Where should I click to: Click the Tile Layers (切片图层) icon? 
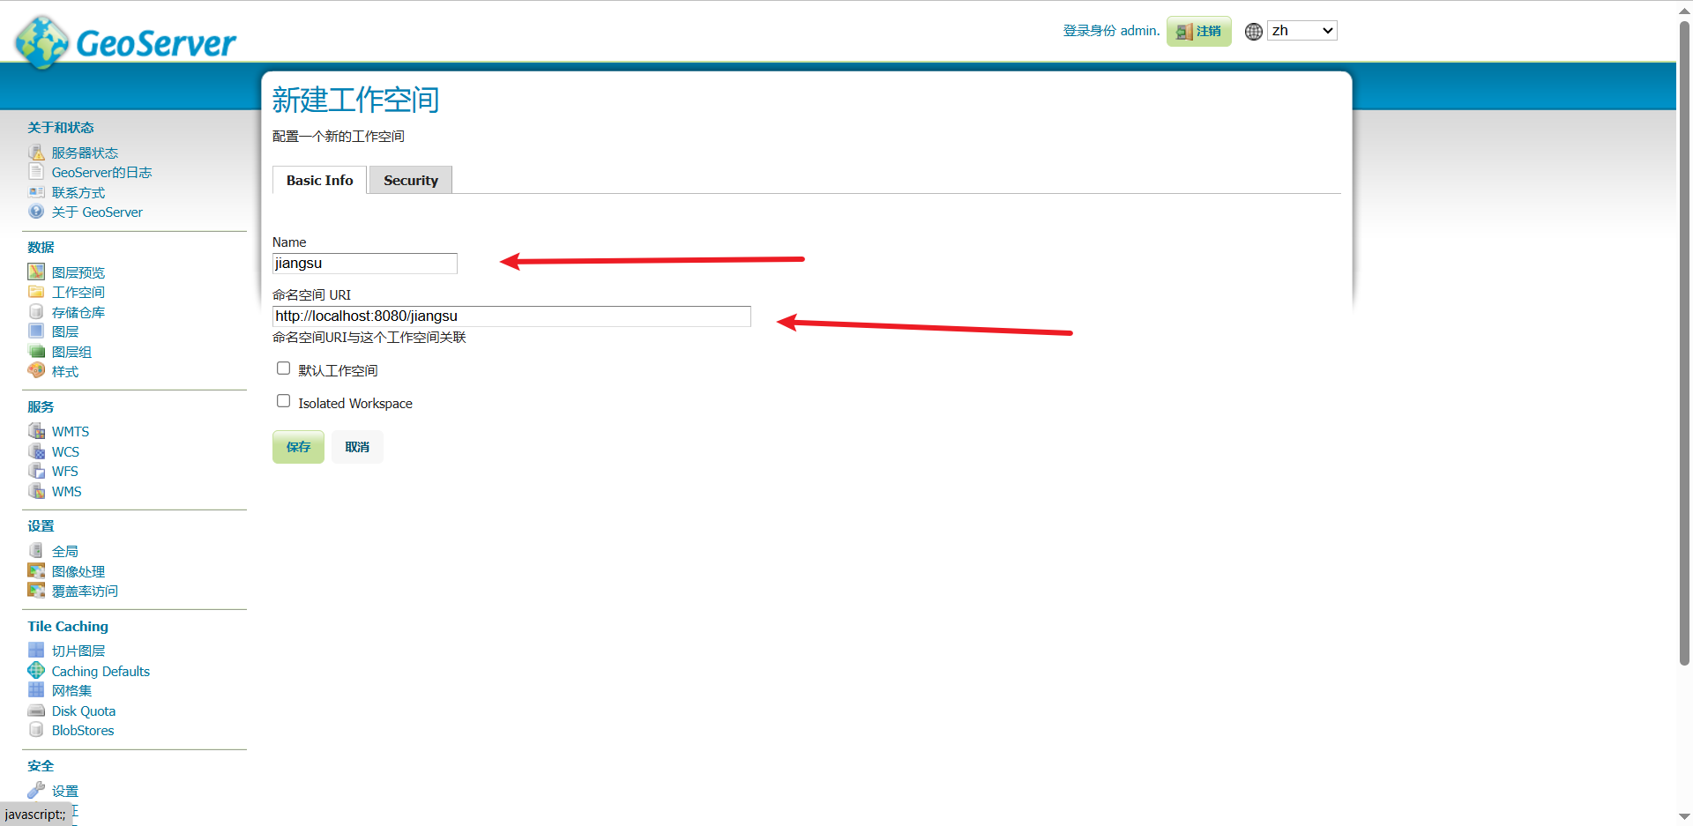click(36, 651)
